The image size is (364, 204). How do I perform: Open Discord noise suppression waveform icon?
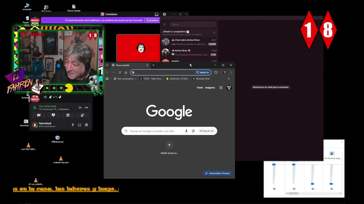pos(80,108)
